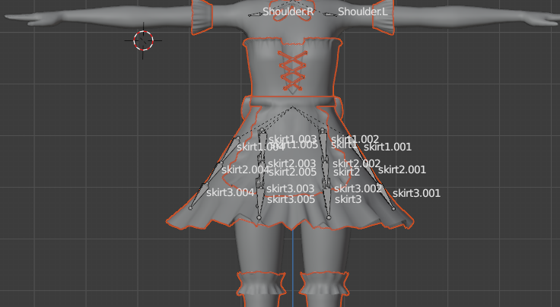The height and width of the screenshot is (307, 560).
Task: Click the skirt3.005 bone label
Action: pyautogui.click(x=291, y=199)
